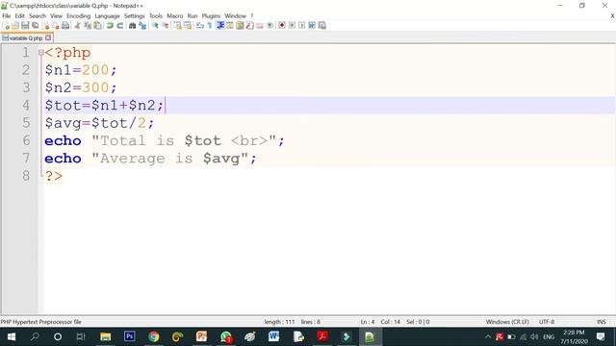616x346 pixels.
Task: Click the Stop Recording macro icon
Action: coord(292,26)
